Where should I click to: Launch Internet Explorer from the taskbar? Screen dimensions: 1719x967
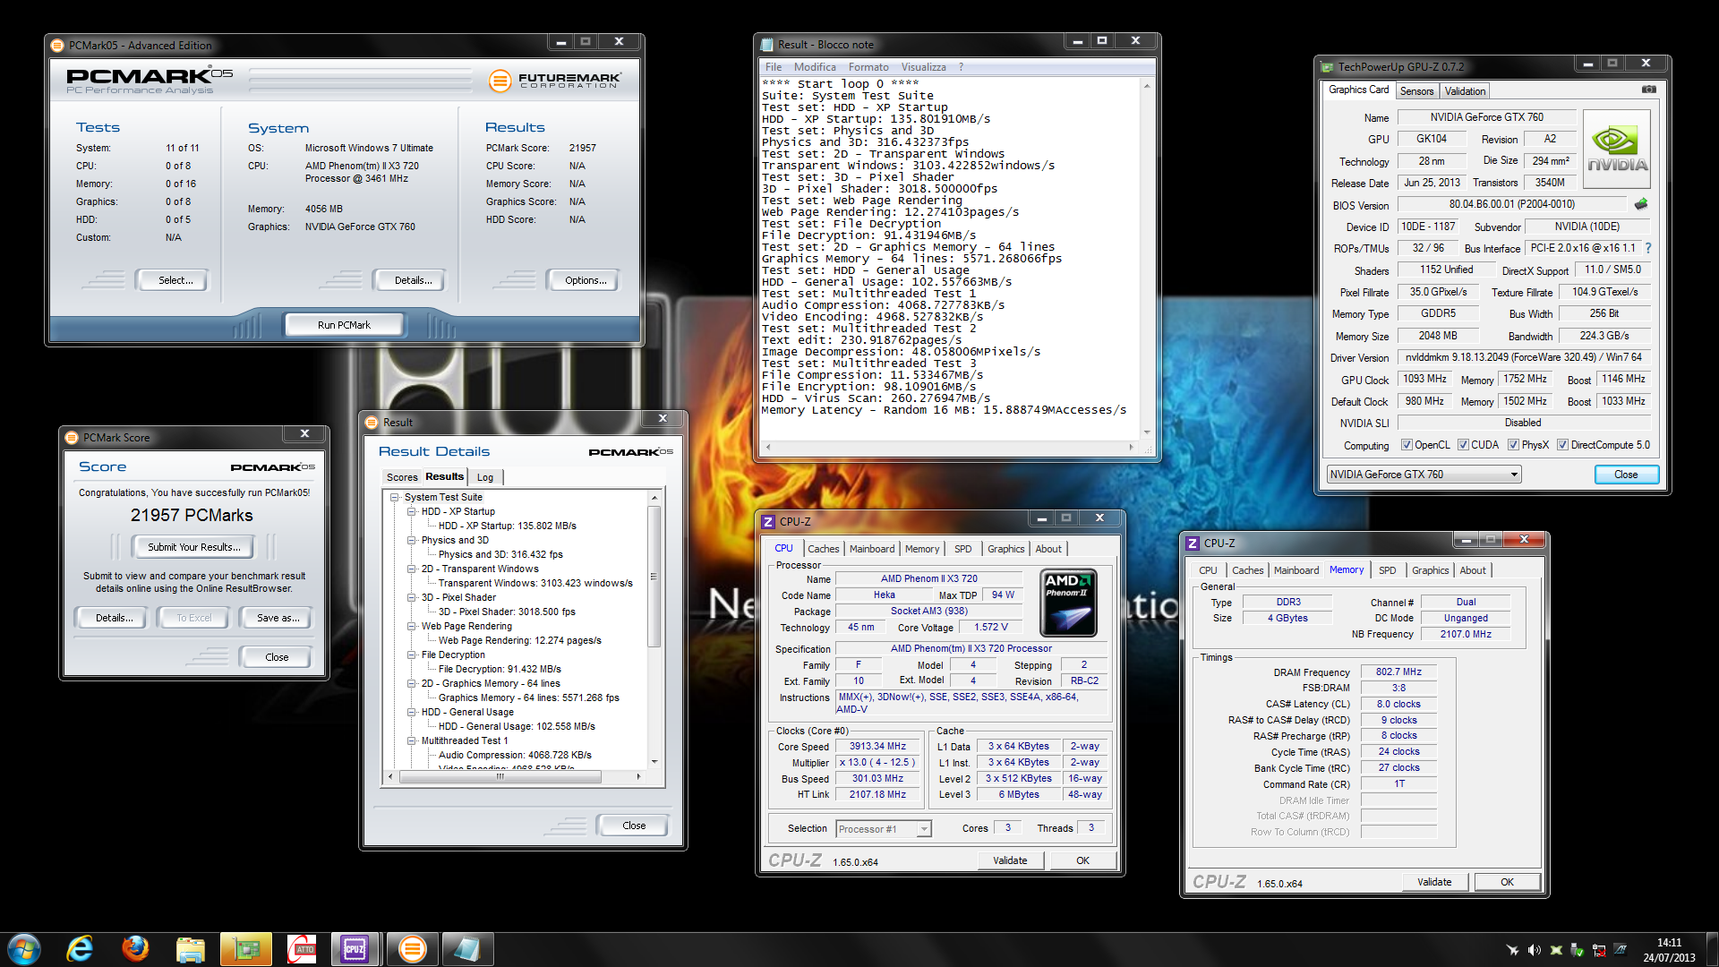(80, 949)
